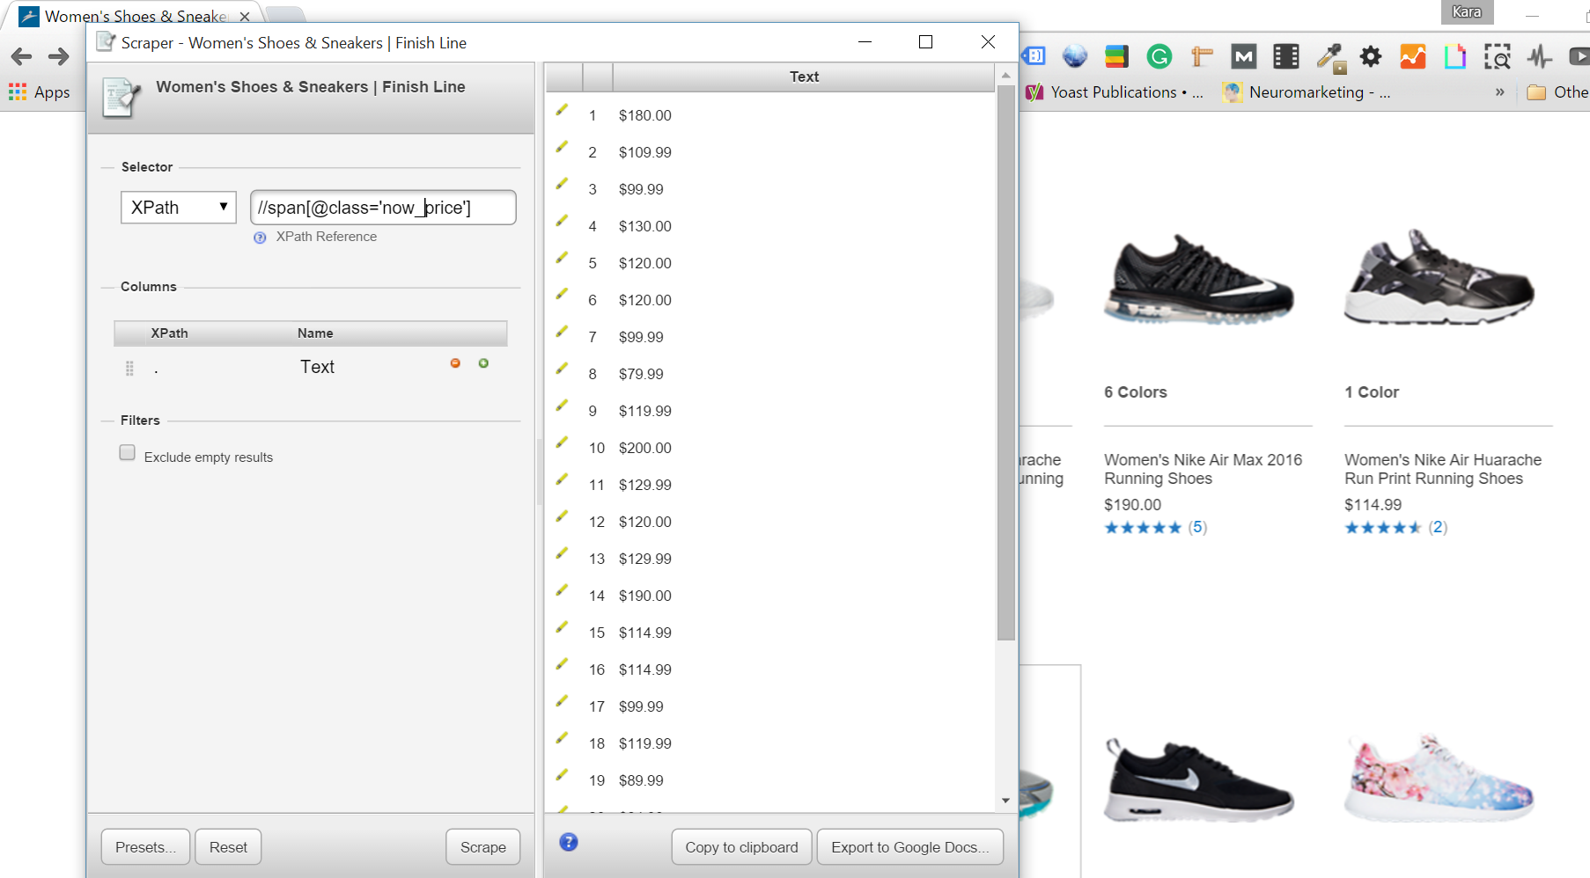The image size is (1590, 878).
Task: Toggle Exclude empty results checkbox
Action: pos(128,453)
